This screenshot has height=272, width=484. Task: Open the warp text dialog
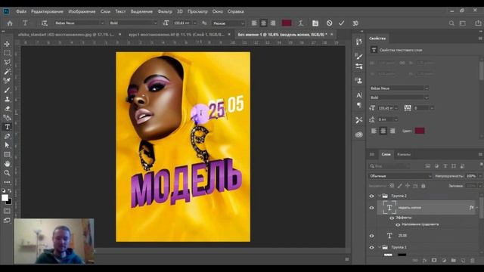[x=301, y=23]
